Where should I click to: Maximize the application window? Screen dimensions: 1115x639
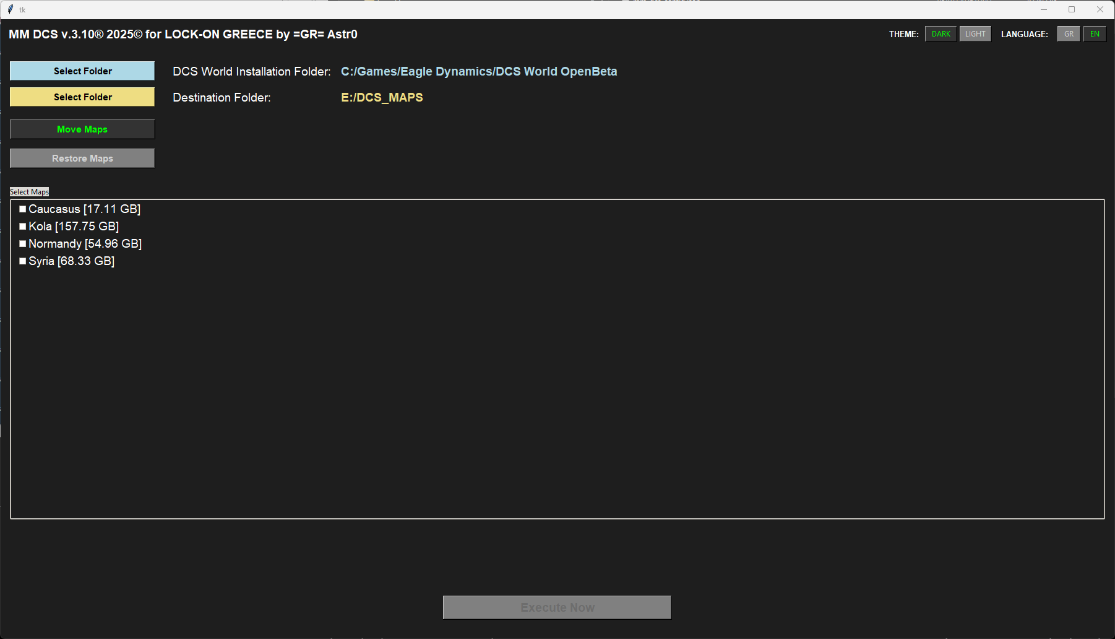point(1072,9)
